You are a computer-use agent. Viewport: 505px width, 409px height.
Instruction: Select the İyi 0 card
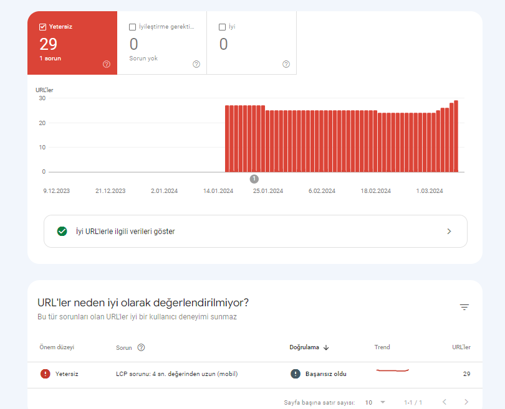click(251, 43)
